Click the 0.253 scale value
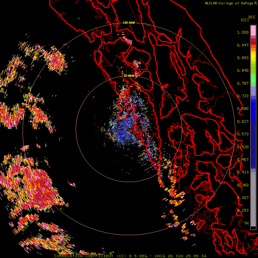Viewport: 258px width, 258px height. [243, 210]
